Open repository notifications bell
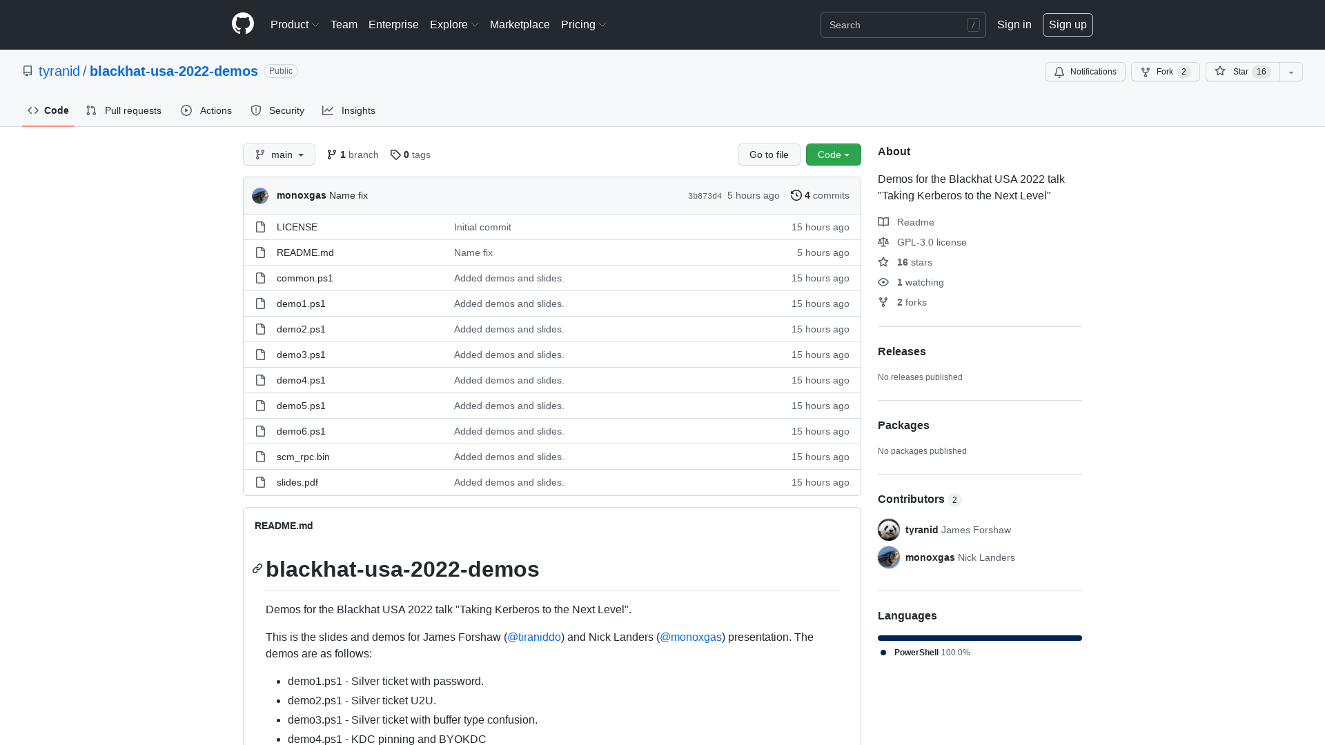Image resolution: width=1325 pixels, height=745 pixels. pyautogui.click(x=1059, y=72)
